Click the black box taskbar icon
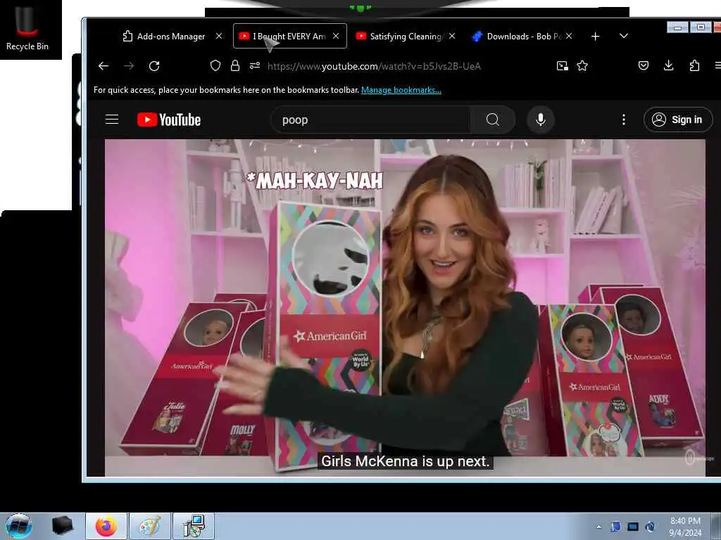The image size is (721, 540). 62,526
